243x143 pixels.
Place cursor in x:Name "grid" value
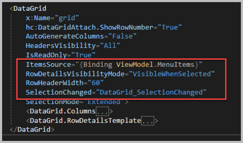[x=67, y=18]
